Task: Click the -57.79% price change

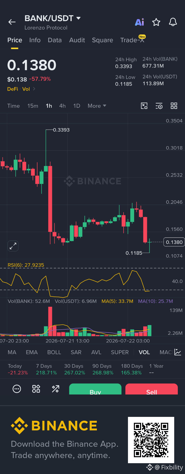Action: (40, 79)
